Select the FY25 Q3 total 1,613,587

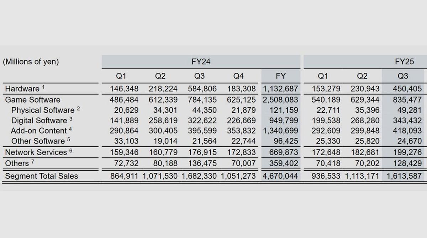pos(404,176)
